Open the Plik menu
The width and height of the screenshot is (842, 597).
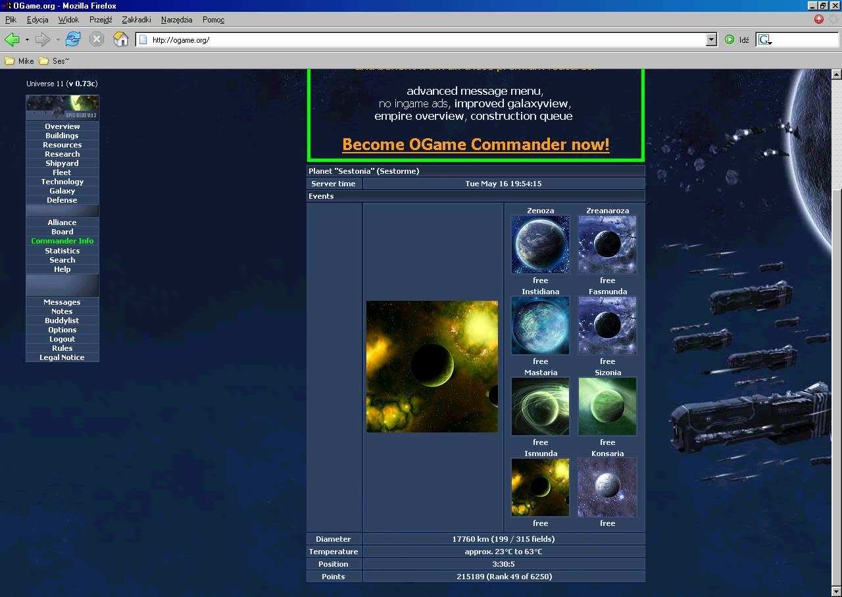pos(11,20)
